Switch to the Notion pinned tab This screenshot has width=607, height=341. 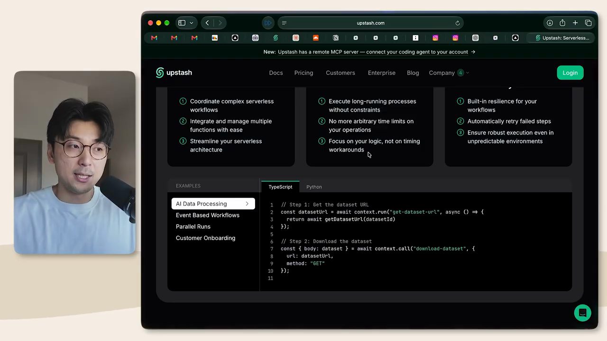336,38
